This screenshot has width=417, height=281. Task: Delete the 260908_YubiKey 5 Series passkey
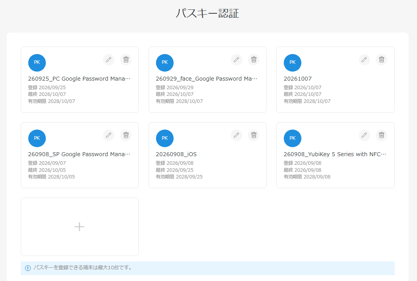pos(382,135)
